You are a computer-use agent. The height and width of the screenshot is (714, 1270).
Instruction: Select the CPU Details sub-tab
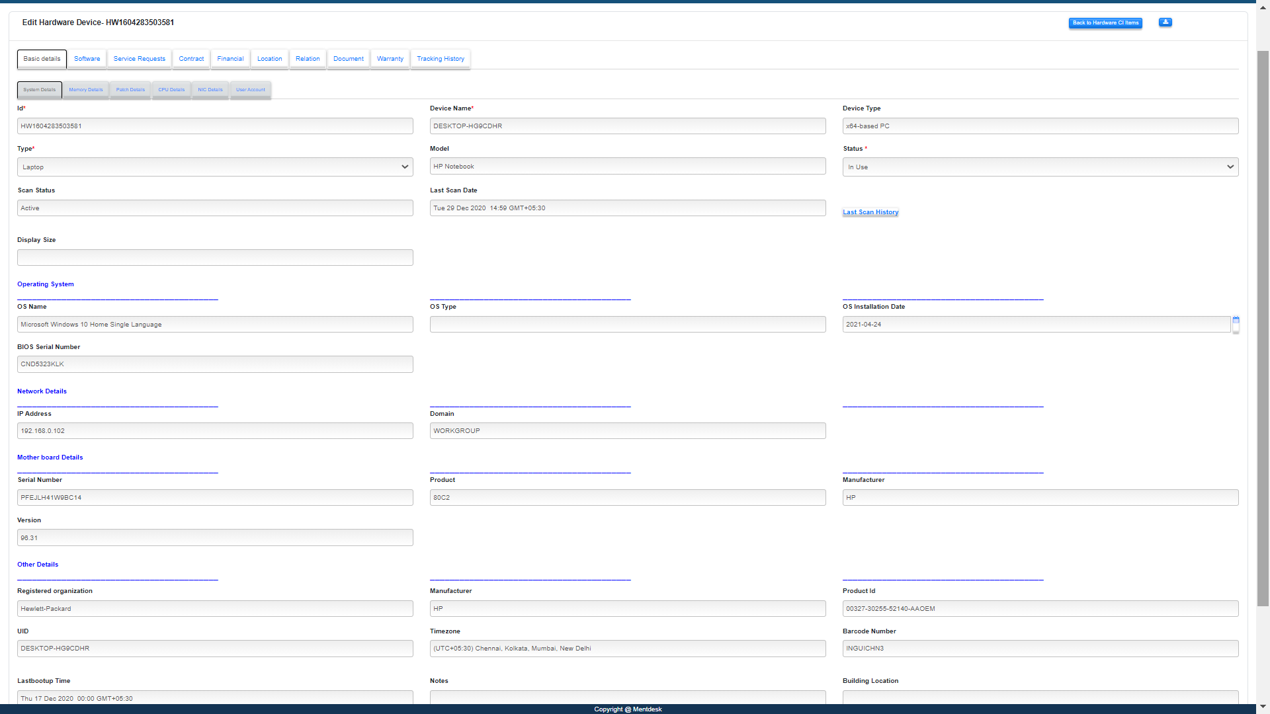click(x=171, y=90)
